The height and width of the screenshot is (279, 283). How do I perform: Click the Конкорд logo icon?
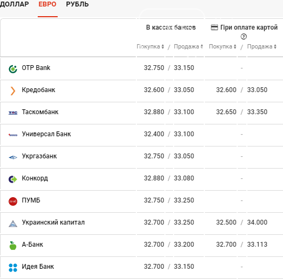pyautogui.click(x=13, y=179)
